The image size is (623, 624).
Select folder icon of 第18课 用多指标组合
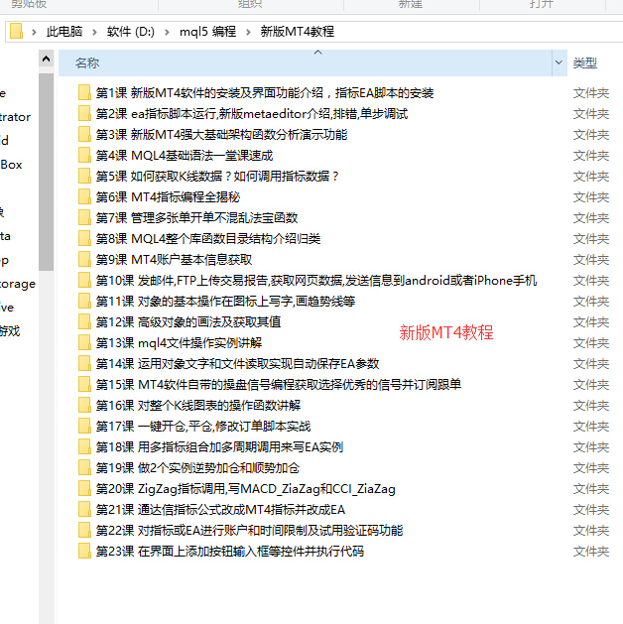[x=84, y=446]
